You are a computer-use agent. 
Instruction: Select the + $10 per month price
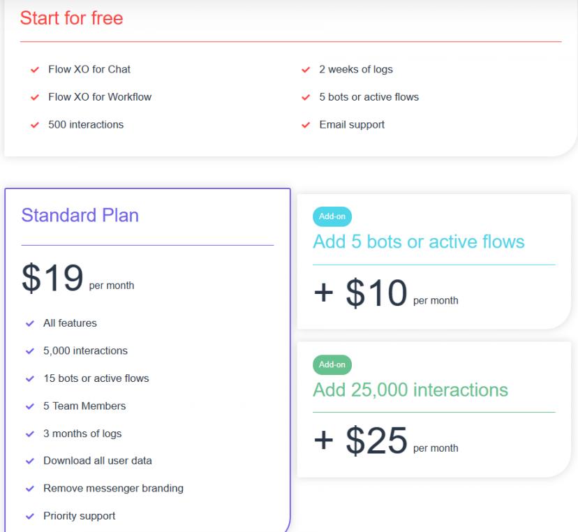385,293
